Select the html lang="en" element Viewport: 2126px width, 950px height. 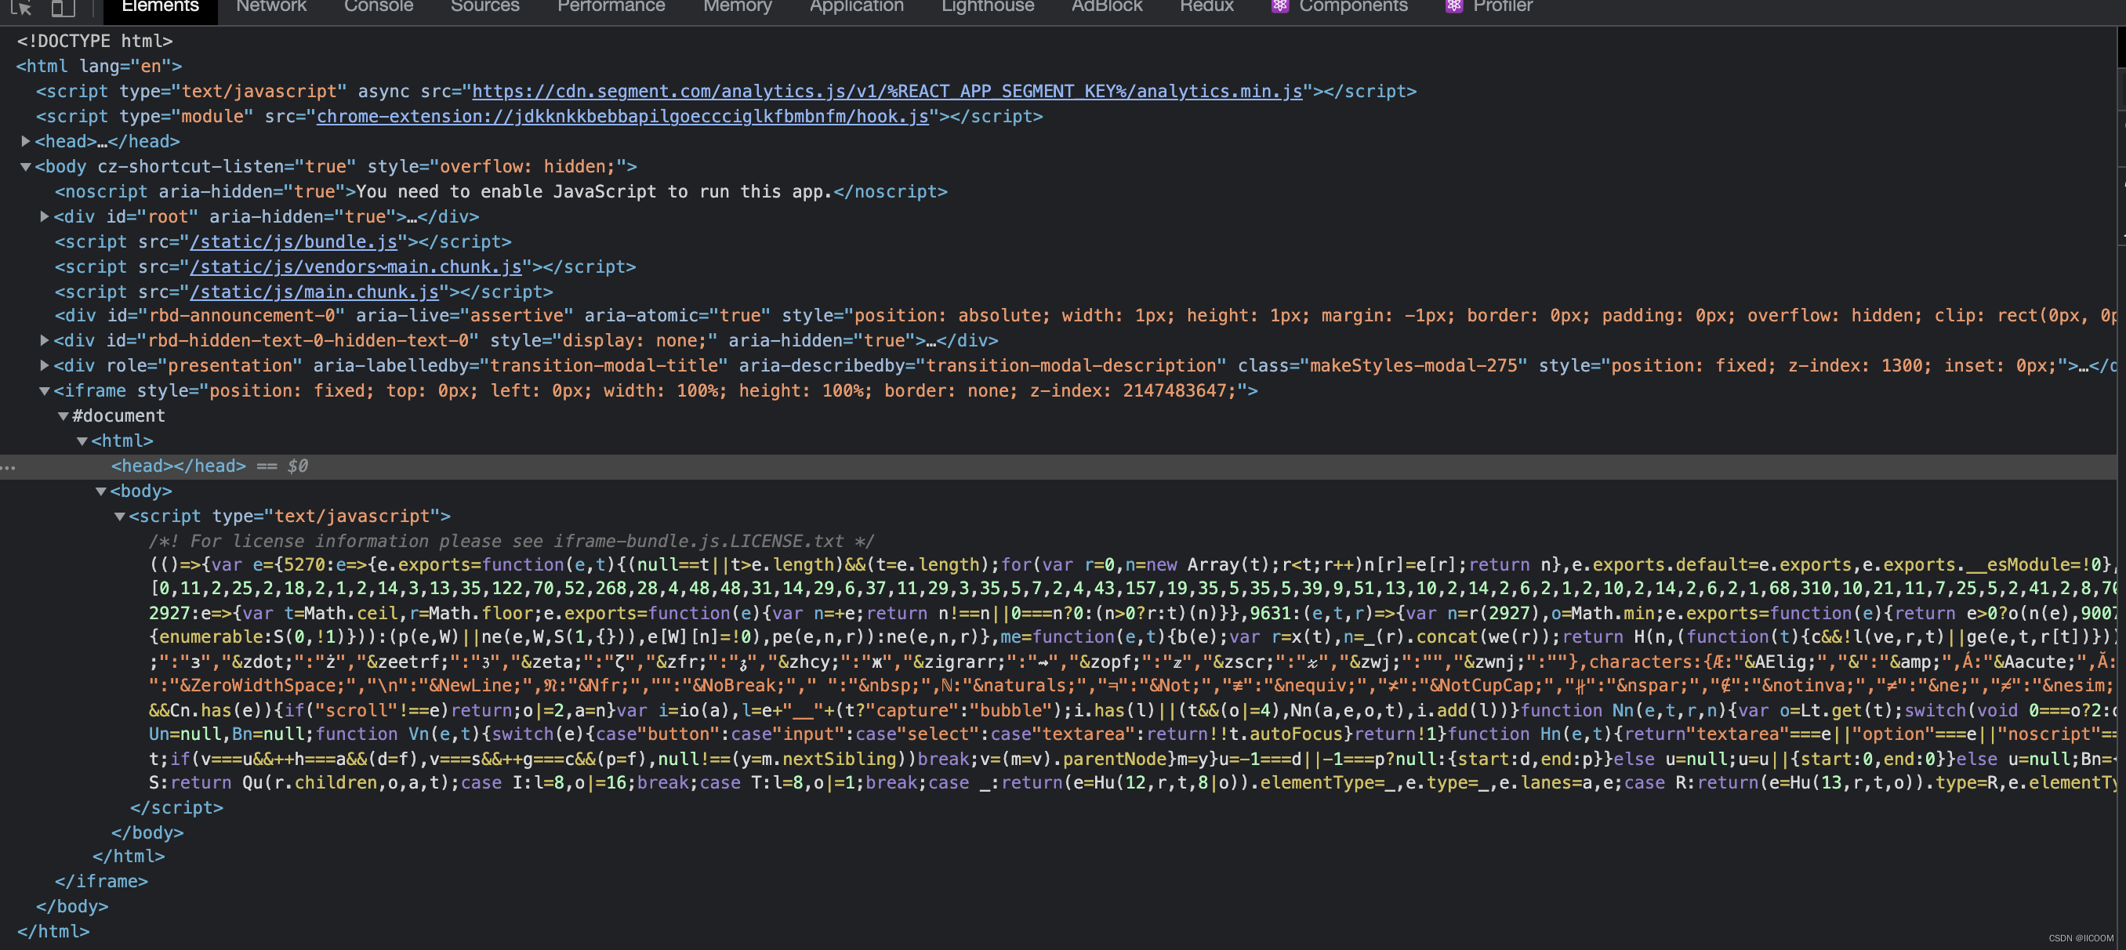pyautogui.click(x=99, y=66)
